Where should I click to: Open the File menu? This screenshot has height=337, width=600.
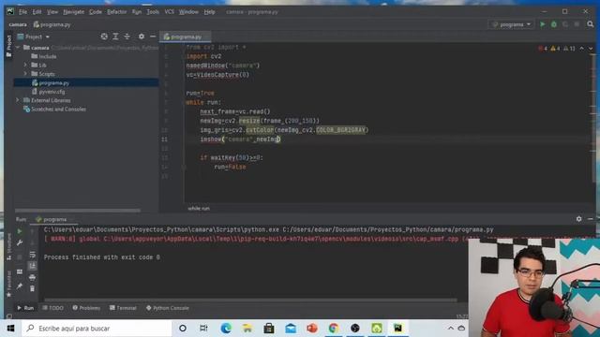pos(22,12)
